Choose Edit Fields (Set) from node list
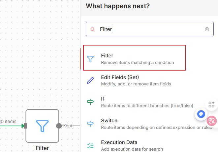 (x=120, y=77)
